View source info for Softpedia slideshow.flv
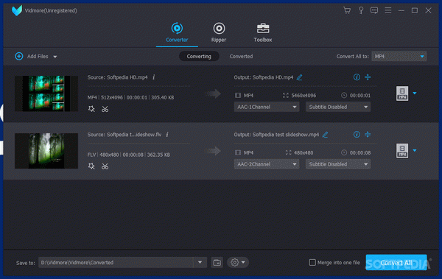Image resolution: width=442 pixels, height=279 pixels. [x=167, y=135]
